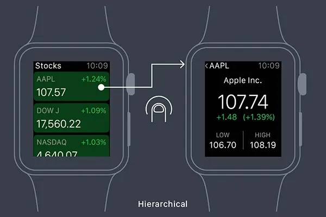Click the Apple Inc. company name
326x217 pixels.
click(243, 81)
